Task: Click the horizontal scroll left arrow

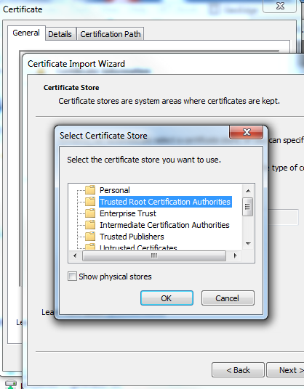Action: (x=76, y=255)
